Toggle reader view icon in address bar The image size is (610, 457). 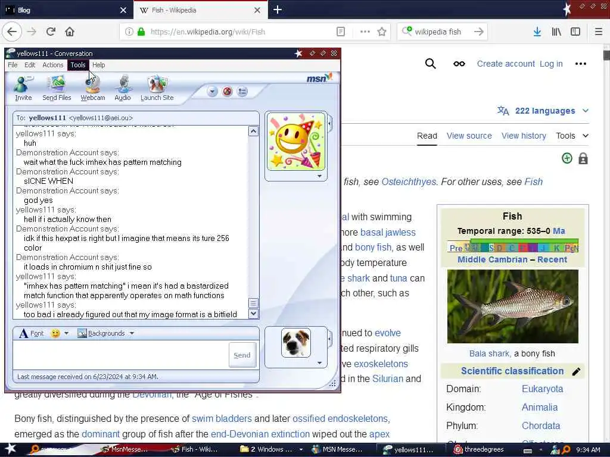(340, 32)
